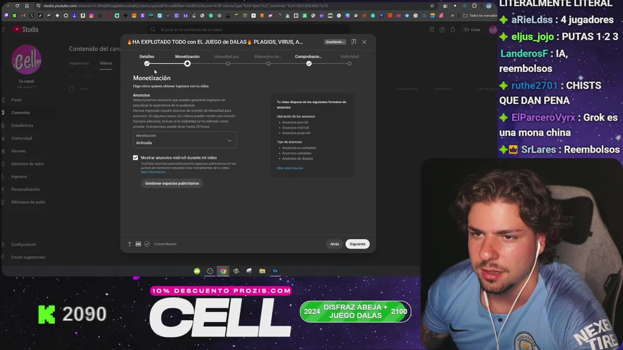Click the YouTube Studio logo
623x350 pixels.
pyautogui.click(x=25, y=30)
